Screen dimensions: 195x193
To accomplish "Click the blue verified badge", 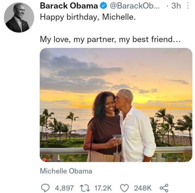I will 103,6.
